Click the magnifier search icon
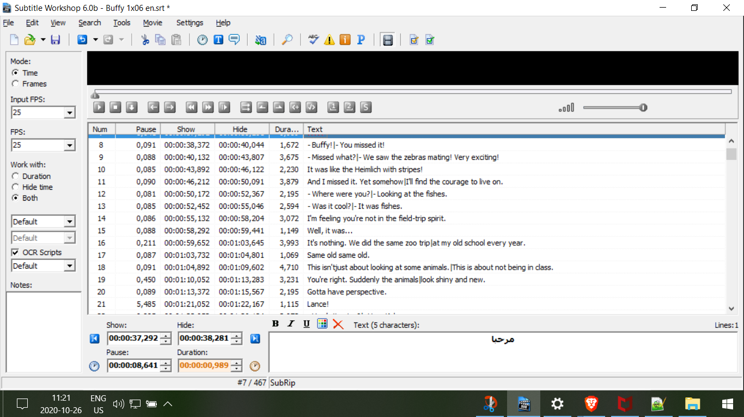 click(287, 40)
